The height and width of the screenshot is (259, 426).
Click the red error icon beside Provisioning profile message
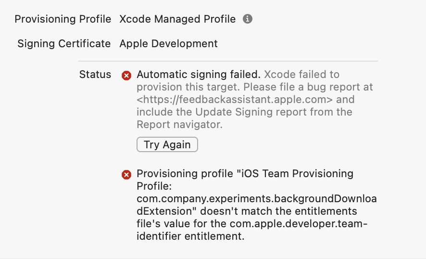click(x=126, y=174)
